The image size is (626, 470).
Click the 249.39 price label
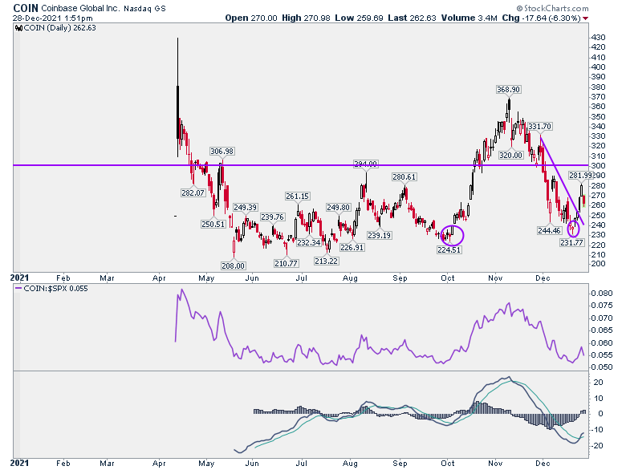click(x=245, y=207)
